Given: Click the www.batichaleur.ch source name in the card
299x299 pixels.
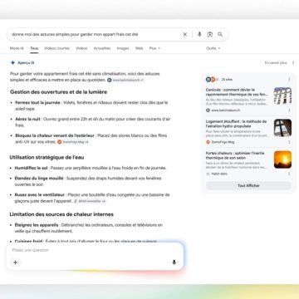Looking at the screenshot, I should [226, 110].
